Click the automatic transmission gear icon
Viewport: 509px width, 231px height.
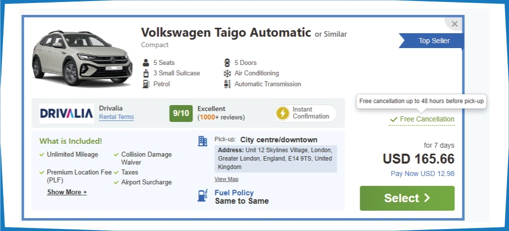[227, 84]
